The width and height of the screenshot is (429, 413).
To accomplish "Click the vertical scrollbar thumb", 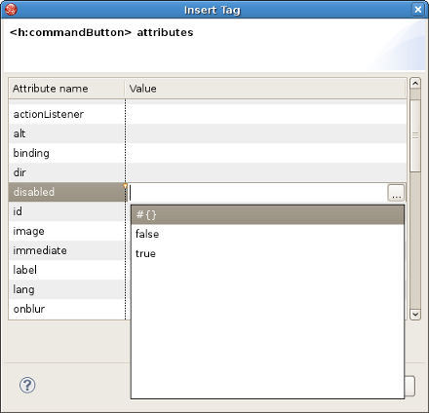I will pyautogui.click(x=415, y=135).
